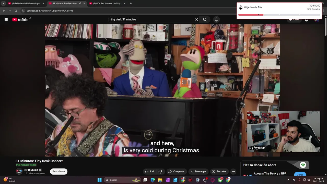Open 'Para recaudar fondos' fundraiser badge
327x184 pixels.
[26, 165]
